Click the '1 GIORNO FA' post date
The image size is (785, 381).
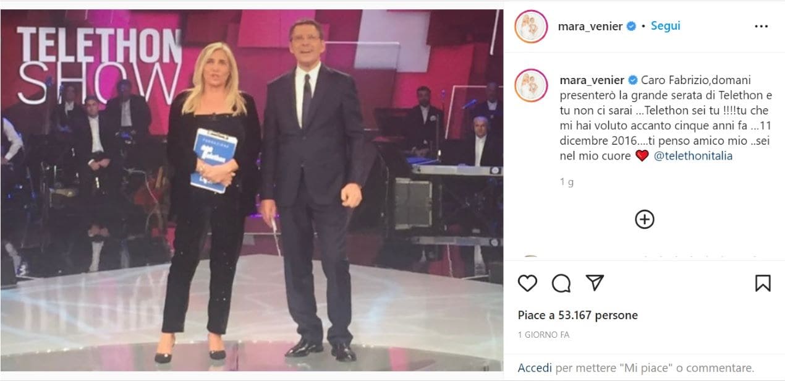pos(543,335)
